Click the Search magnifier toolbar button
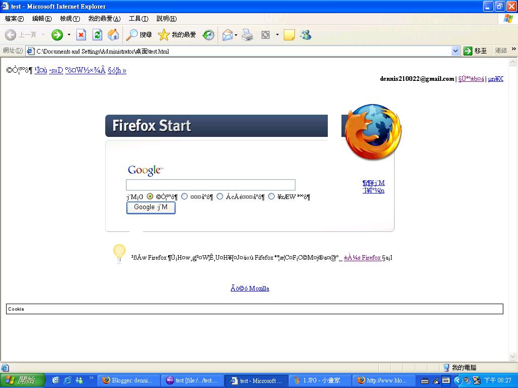Screen dimensions: 518x388 139,35
